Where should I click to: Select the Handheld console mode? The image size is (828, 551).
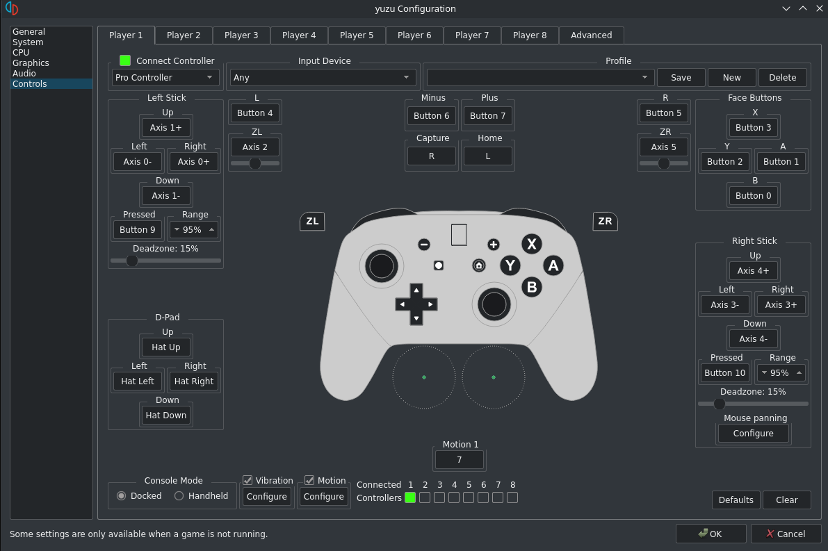(179, 496)
